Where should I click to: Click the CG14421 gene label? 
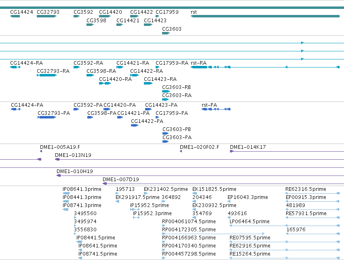pyautogui.click(x=128, y=20)
